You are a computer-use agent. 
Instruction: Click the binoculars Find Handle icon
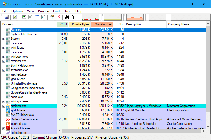pos(67,17)
